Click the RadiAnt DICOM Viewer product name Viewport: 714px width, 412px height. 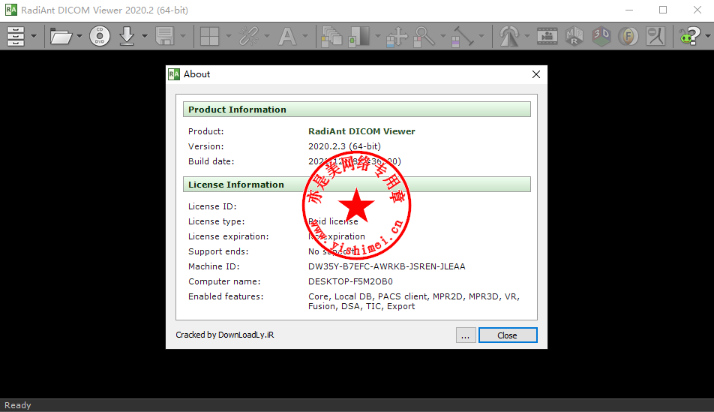click(x=361, y=131)
